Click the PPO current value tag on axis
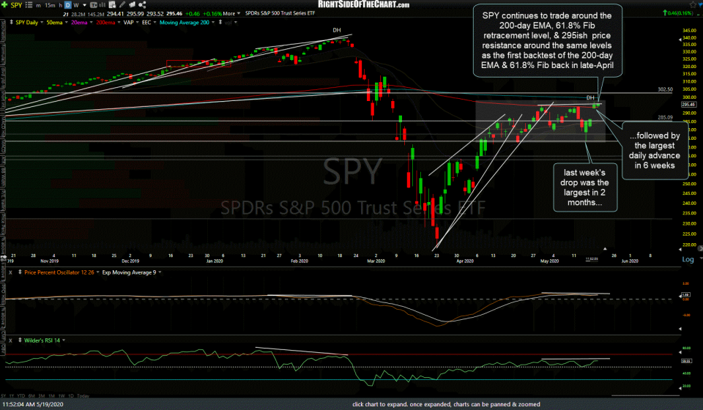Image resolution: width=703 pixels, height=410 pixels. (685, 295)
